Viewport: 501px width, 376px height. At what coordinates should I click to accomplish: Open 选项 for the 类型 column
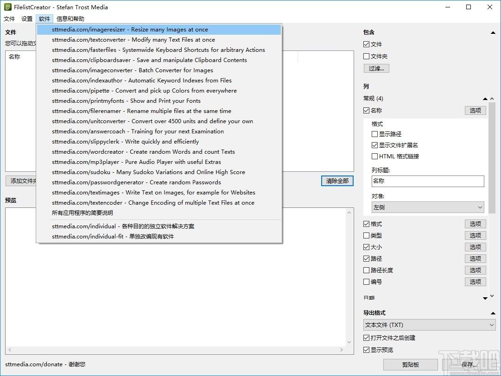(475, 236)
